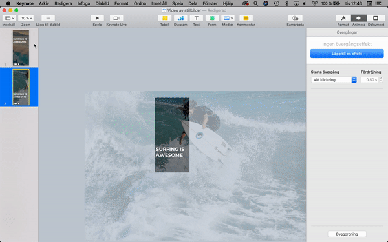Select slide 2 thumbnail
This screenshot has width=388, height=242.
coord(21,87)
